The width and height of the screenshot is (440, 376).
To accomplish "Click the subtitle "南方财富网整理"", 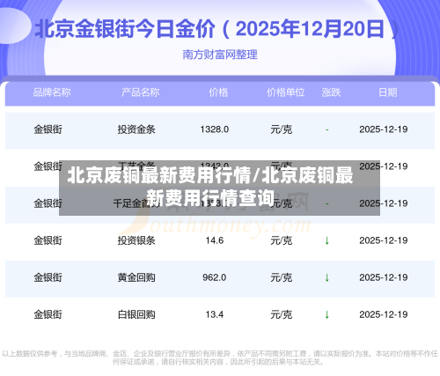I will [x=220, y=55].
